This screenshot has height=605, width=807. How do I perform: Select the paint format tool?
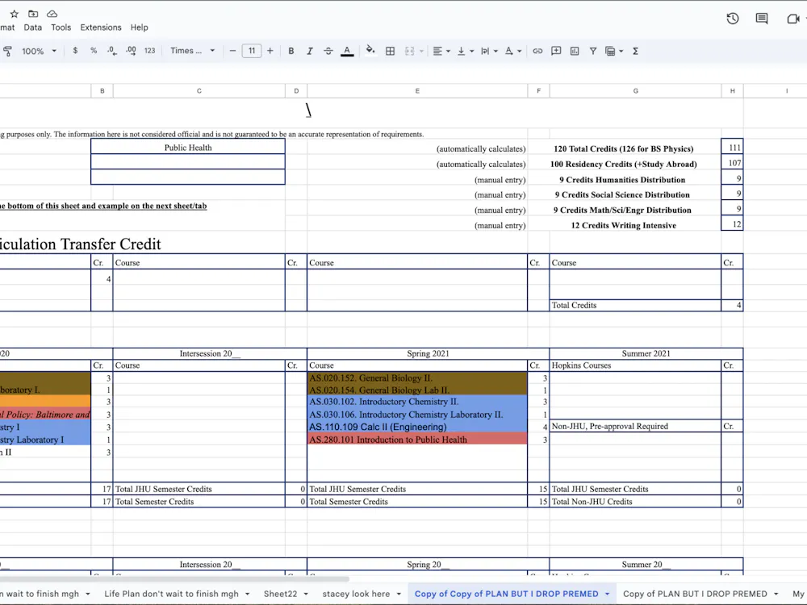[x=8, y=51]
